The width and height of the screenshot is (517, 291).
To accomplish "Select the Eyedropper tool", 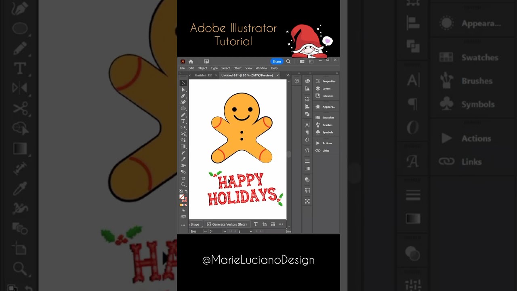I will pyautogui.click(x=183, y=159).
